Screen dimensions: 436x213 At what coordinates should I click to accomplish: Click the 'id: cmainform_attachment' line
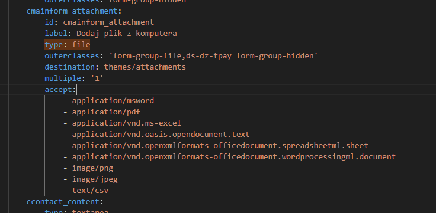point(100,22)
